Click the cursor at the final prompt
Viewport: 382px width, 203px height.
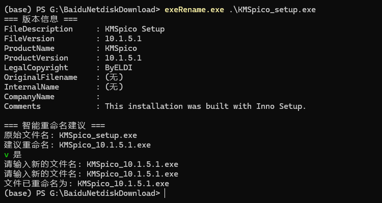coord(165,193)
